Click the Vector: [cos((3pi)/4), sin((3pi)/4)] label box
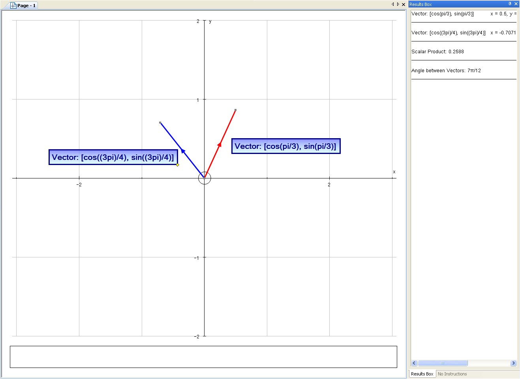The image size is (520, 379). coord(113,157)
